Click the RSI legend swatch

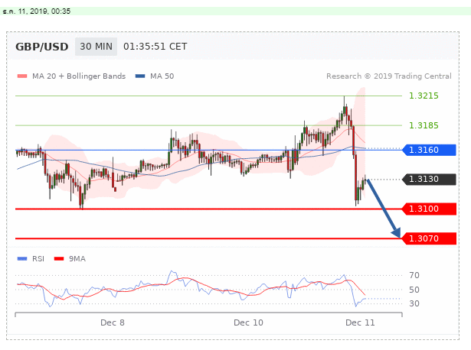coord(22,258)
